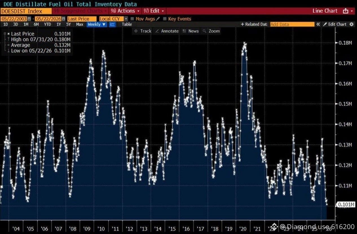This screenshot has width=357, height=234.
Task: Click the Low on 05/22/26 legend row
Action: point(39,51)
